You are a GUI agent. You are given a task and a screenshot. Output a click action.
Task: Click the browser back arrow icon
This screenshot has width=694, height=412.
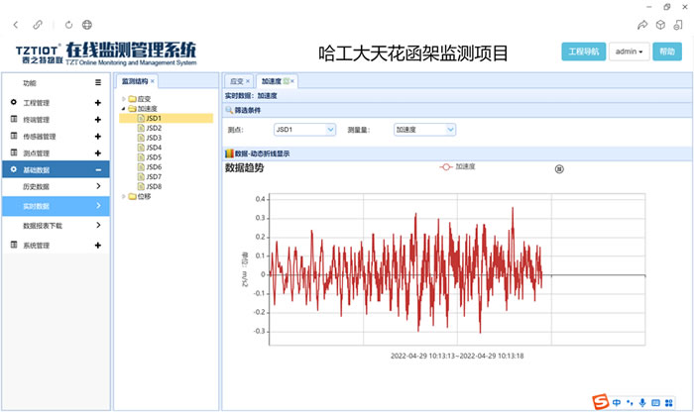[15, 23]
